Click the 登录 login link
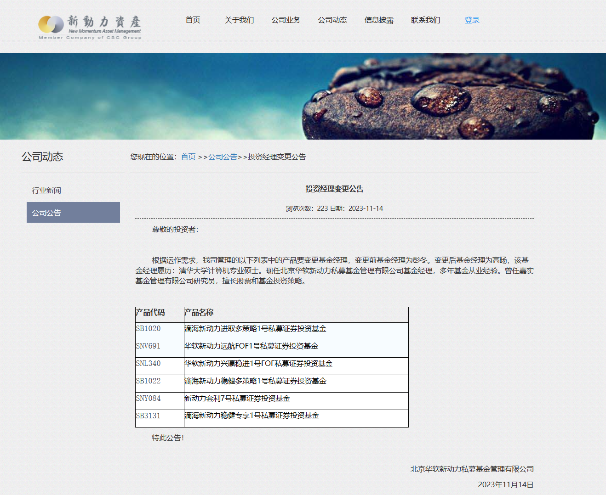The height and width of the screenshot is (495, 606). pos(472,20)
